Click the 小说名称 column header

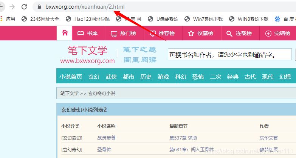click(x=107, y=126)
